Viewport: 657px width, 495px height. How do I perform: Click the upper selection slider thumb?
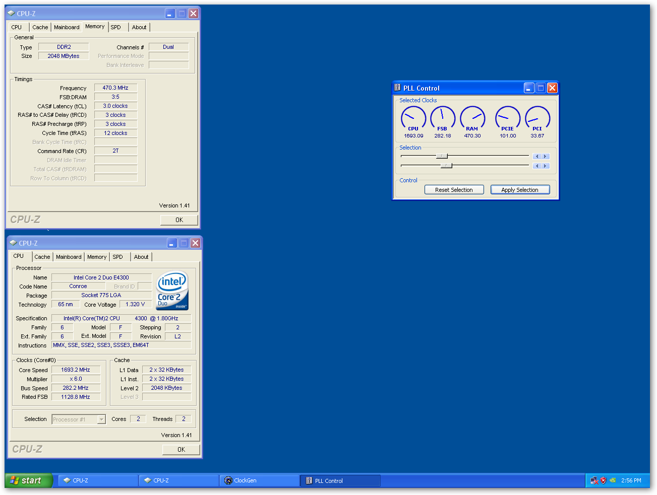point(442,156)
